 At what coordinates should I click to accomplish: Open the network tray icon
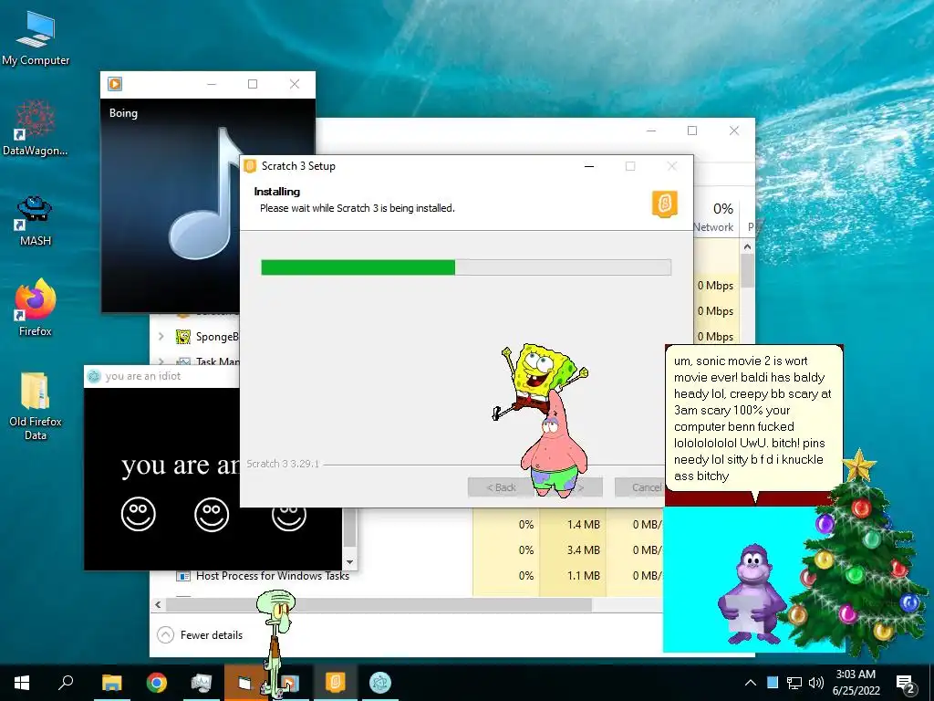coord(794,683)
